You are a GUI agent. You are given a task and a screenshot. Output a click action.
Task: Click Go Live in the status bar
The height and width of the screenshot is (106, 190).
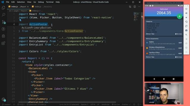(x=116, y=105)
